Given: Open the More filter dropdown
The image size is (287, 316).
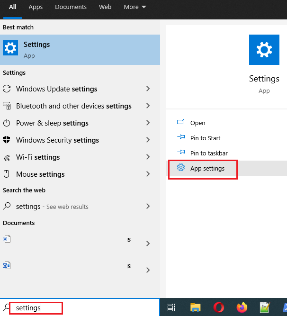Looking at the screenshot, I should tap(135, 7).
